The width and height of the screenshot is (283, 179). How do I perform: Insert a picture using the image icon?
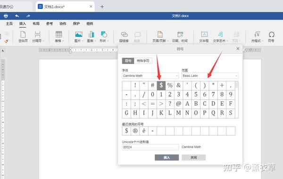[x=79, y=37]
